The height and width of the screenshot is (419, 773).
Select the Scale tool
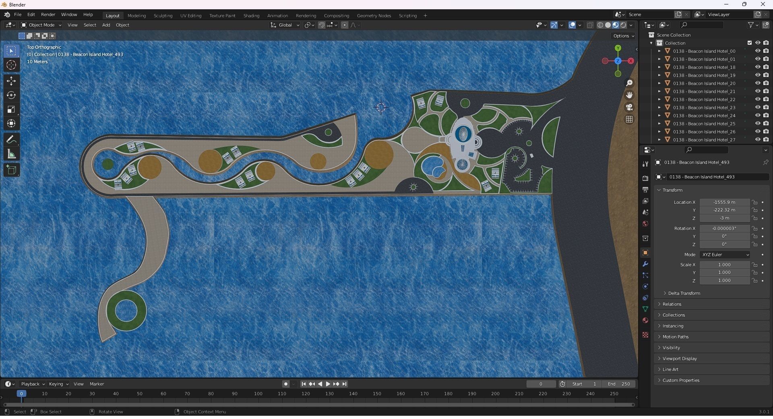click(x=11, y=109)
